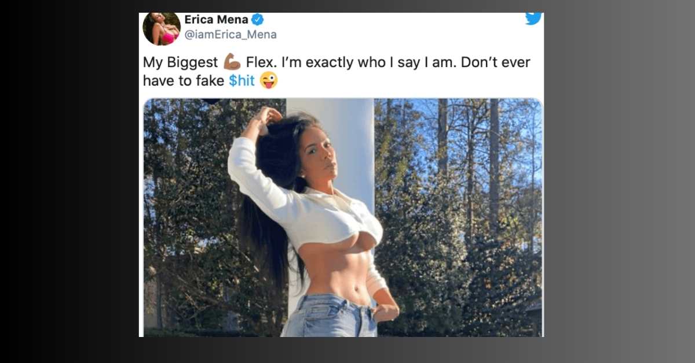Viewport: 695px width, 363px height.
Task: Open the @iamErica_Mena handle link
Action: (231, 35)
